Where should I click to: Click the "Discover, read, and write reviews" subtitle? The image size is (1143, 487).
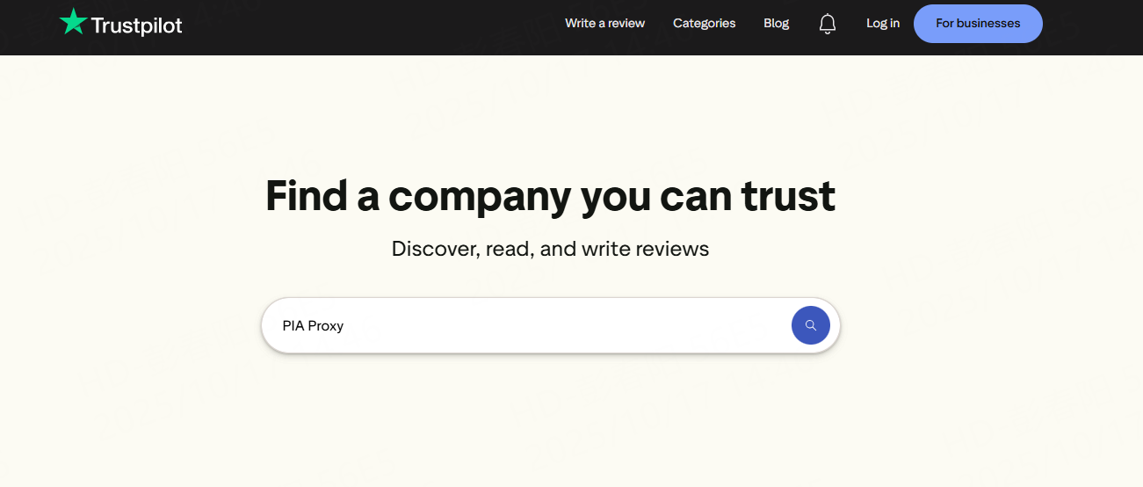tap(550, 249)
